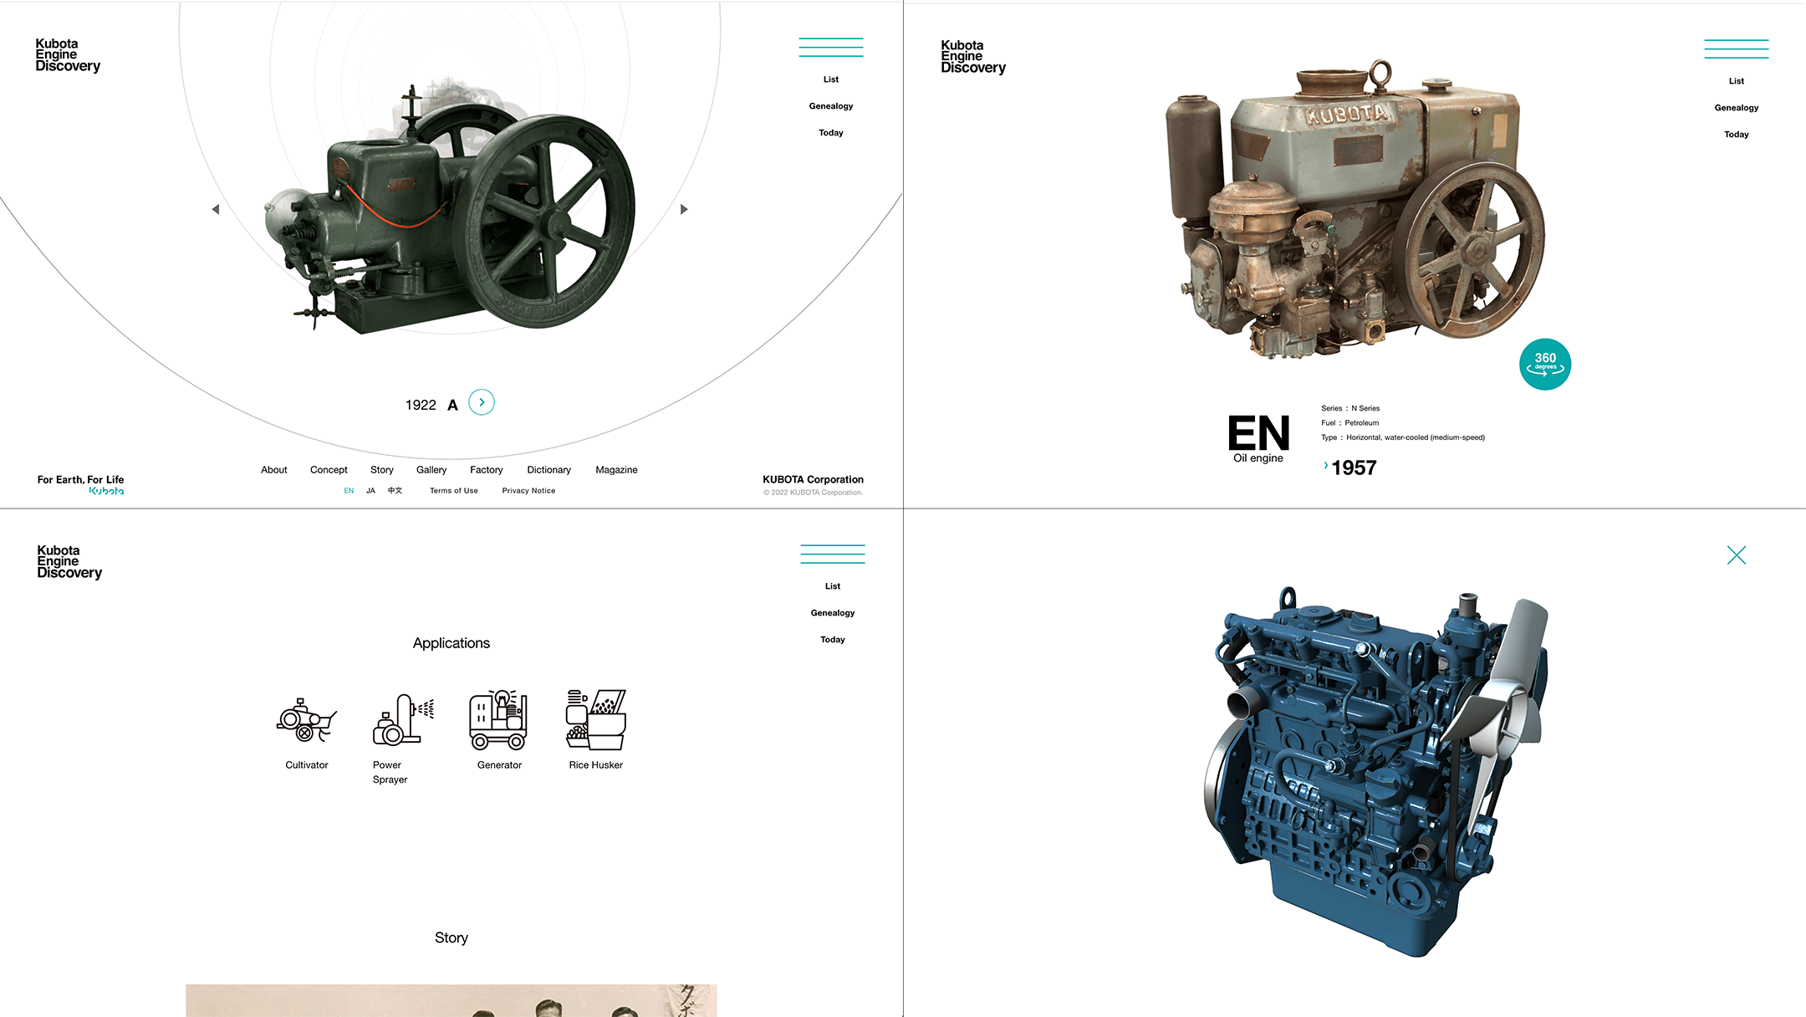This screenshot has width=1806, height=1017.
Task: Click the Power Sprayer icon
Action: (x=402, y=721)
